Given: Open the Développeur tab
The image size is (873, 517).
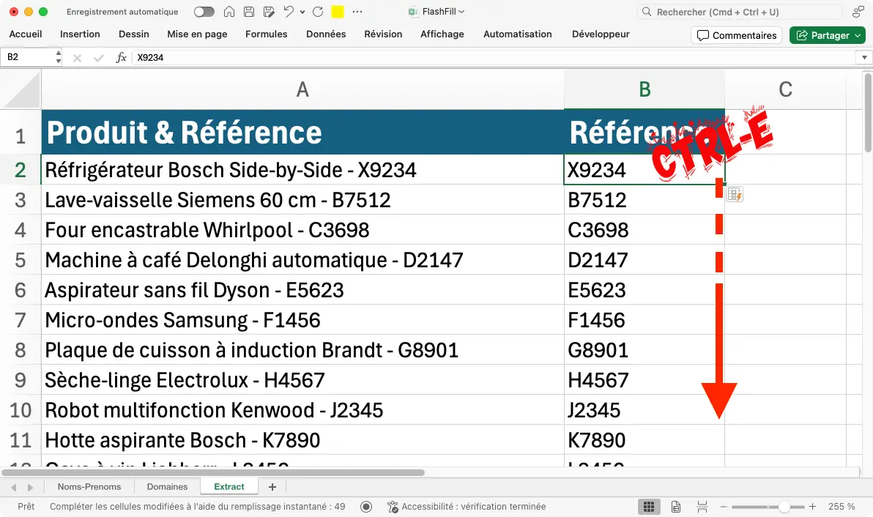Looking at the screenshot, I should (x=601, y=34).
